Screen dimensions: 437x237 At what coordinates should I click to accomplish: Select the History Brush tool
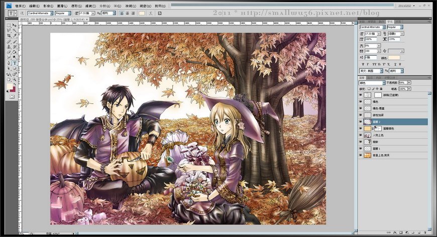[x=15, y=47]
